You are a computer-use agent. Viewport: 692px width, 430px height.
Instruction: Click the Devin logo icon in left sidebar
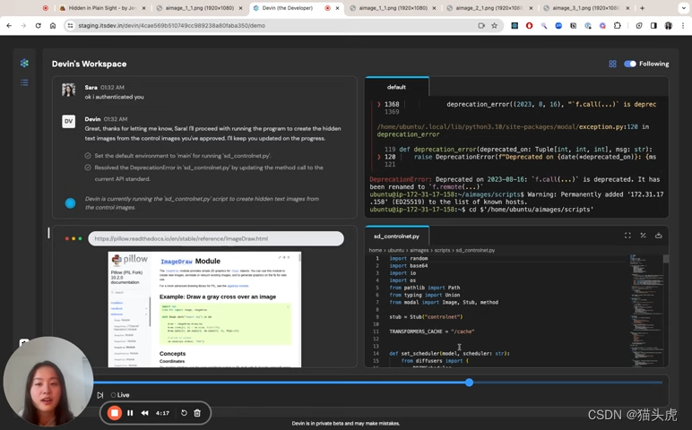24,63
